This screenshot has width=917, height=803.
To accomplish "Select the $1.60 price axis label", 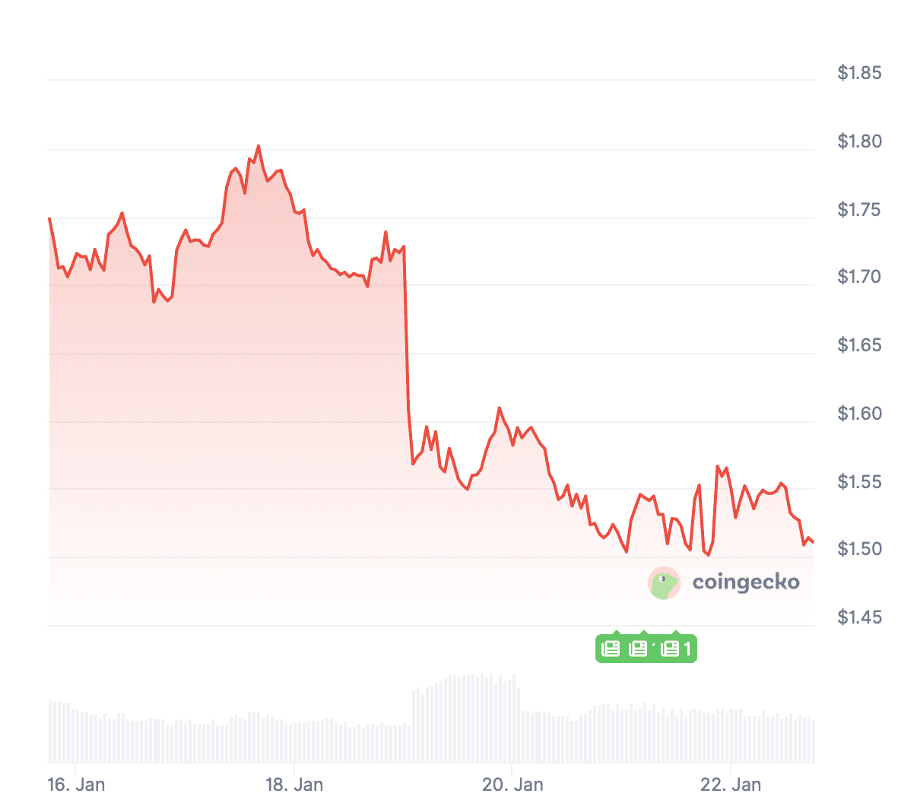I will (x=859, y=414).
